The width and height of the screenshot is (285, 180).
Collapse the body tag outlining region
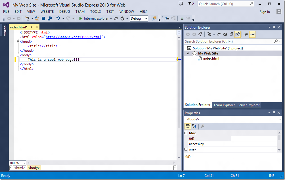pyautogui.click(x=18, y=55)
